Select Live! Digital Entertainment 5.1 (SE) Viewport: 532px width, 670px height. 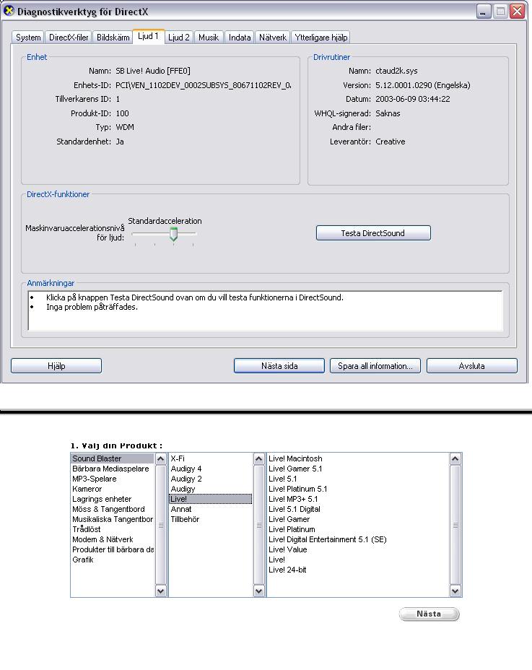[x=358, y=539]
